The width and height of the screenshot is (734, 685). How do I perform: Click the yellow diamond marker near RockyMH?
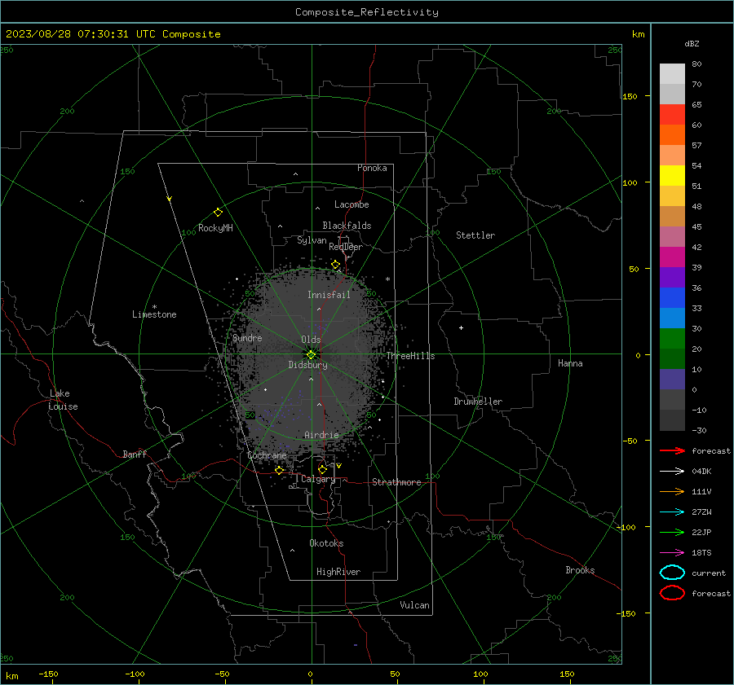click(x=218, y=213)
